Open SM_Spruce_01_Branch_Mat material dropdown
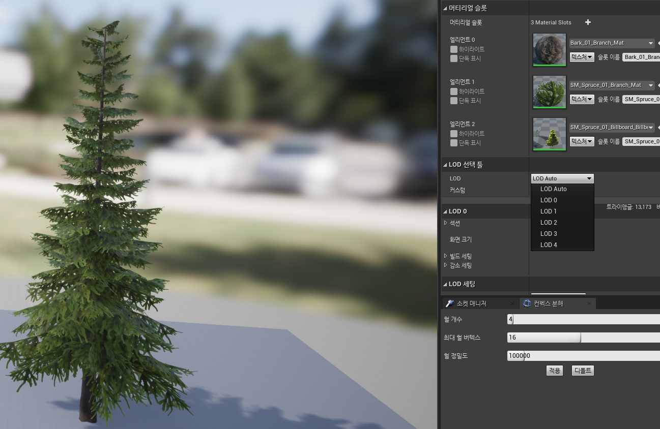Screen dimensions: 660x429 point(612,85)
